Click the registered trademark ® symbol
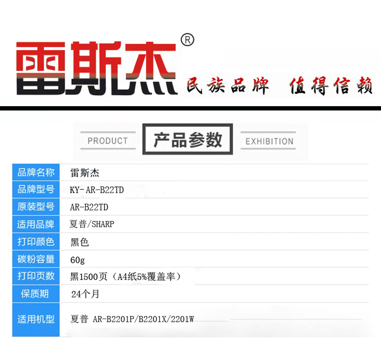 pos(187,40)
